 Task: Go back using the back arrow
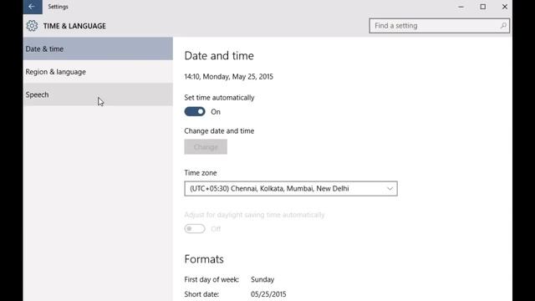pos(33,7)
